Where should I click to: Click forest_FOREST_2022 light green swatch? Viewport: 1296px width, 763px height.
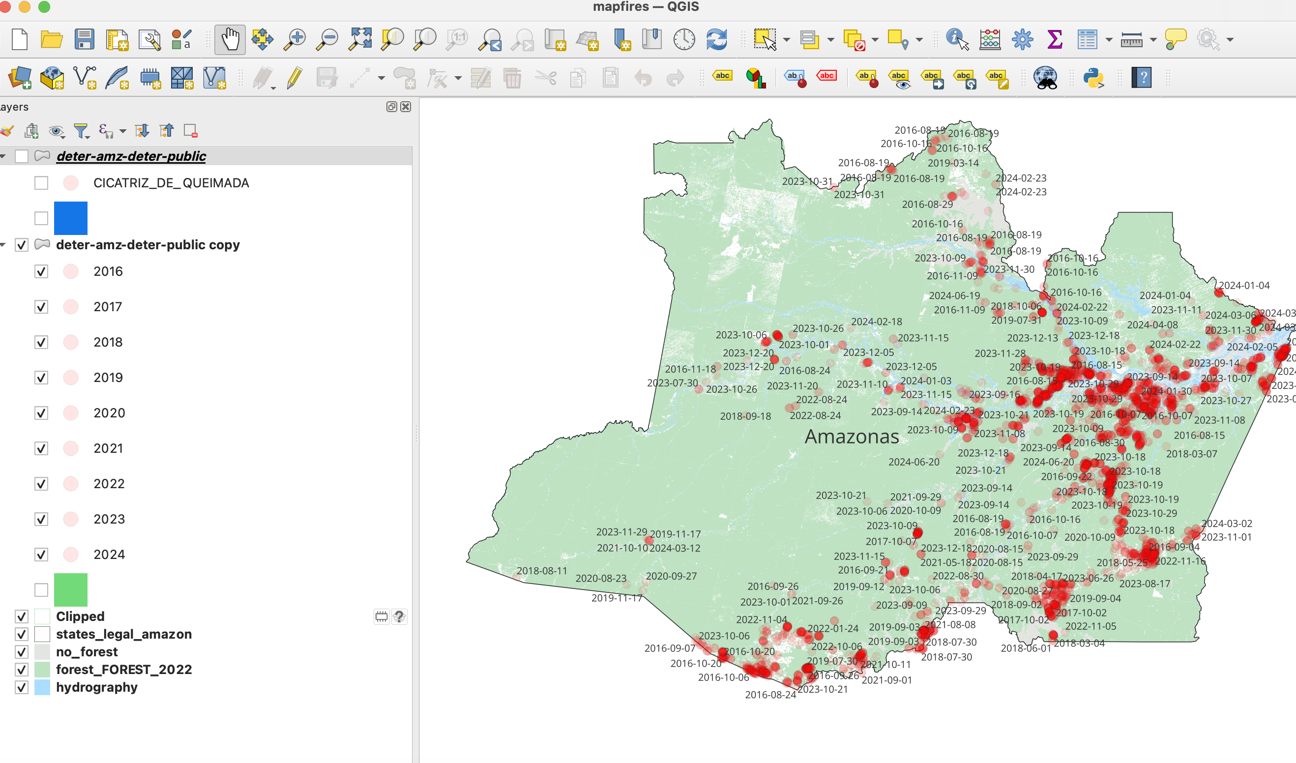pos(42,670)
